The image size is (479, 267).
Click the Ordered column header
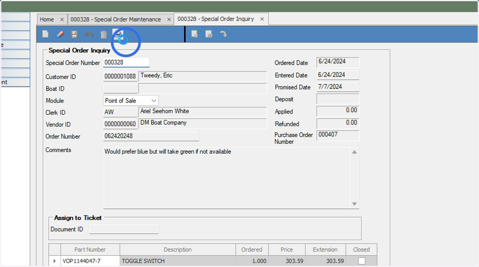click(252, 249)
